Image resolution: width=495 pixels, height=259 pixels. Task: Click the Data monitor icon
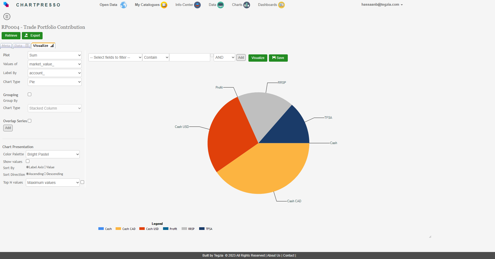tap(220, 5)
